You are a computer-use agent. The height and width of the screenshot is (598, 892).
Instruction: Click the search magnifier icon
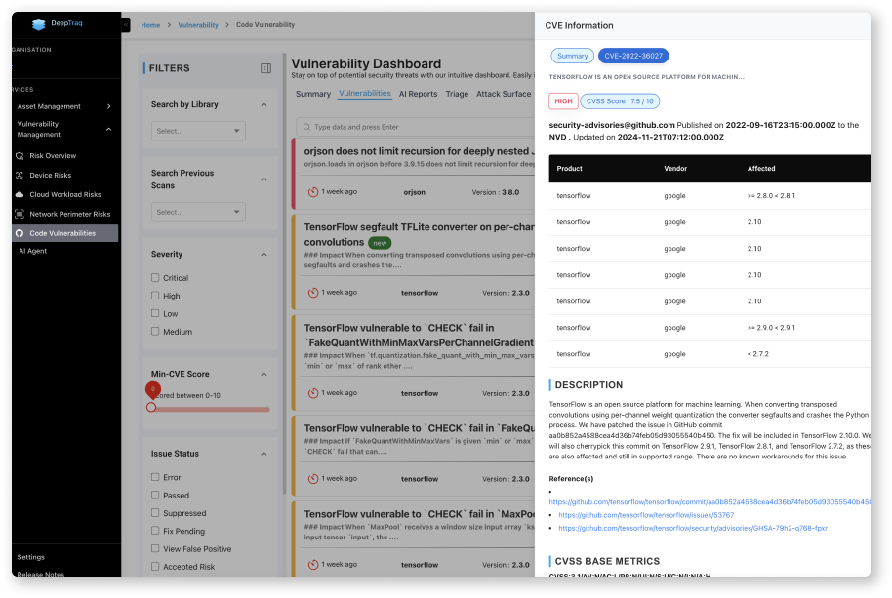(x=306, y=127)
